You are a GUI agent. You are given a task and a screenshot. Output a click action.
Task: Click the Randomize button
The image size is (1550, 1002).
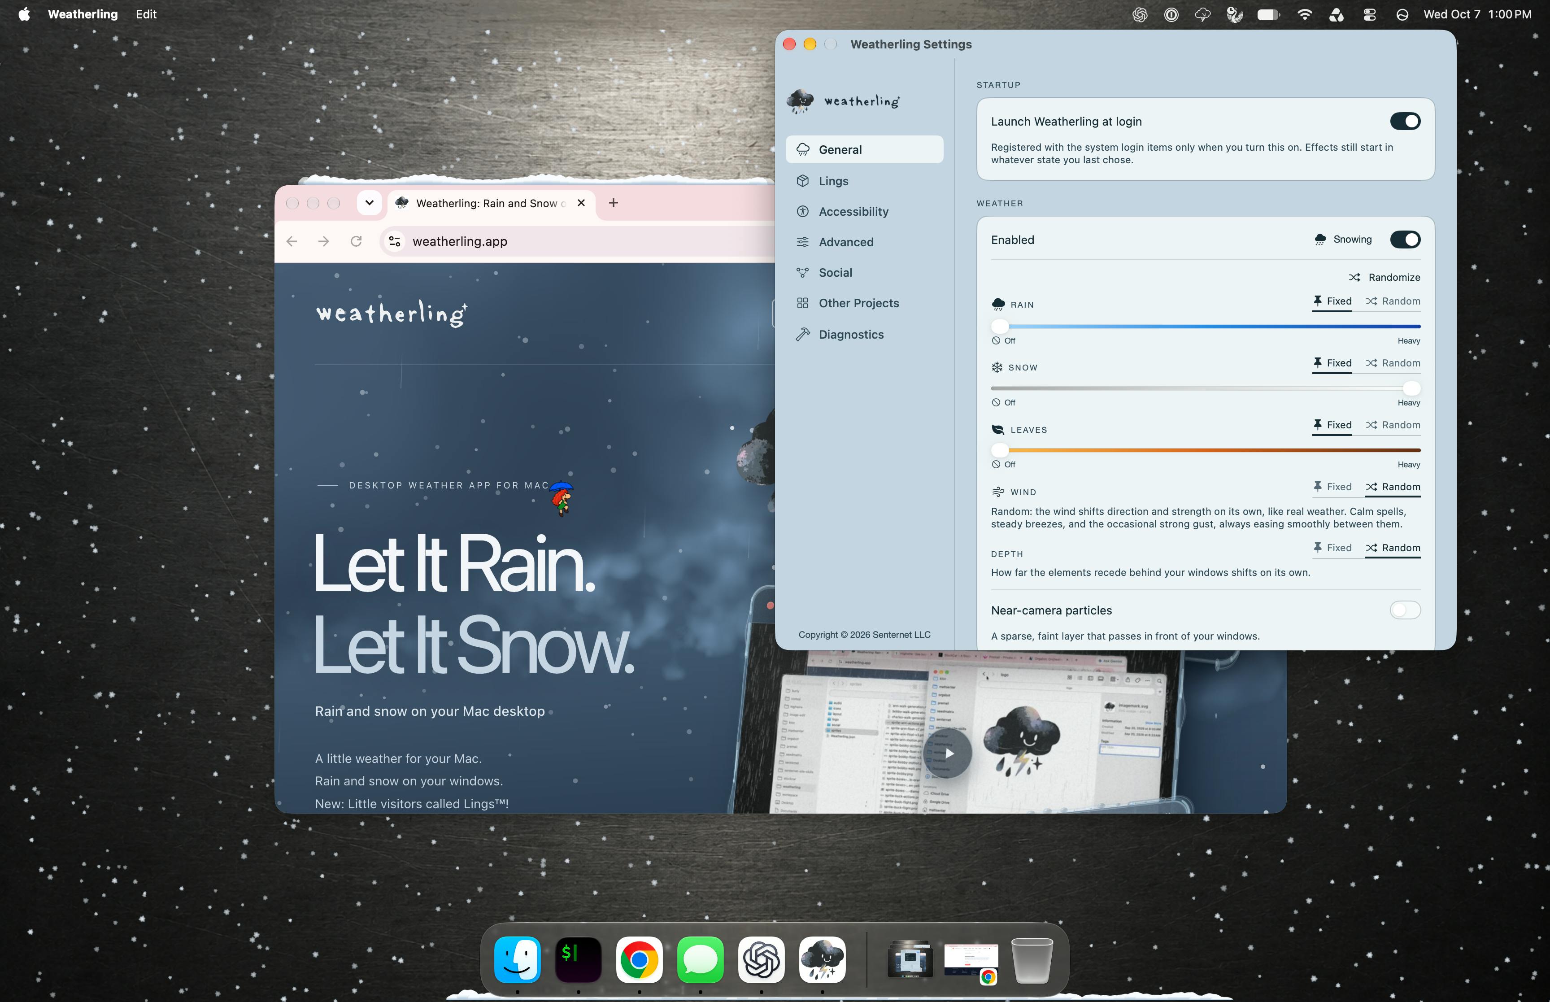tap(1384, 277)
